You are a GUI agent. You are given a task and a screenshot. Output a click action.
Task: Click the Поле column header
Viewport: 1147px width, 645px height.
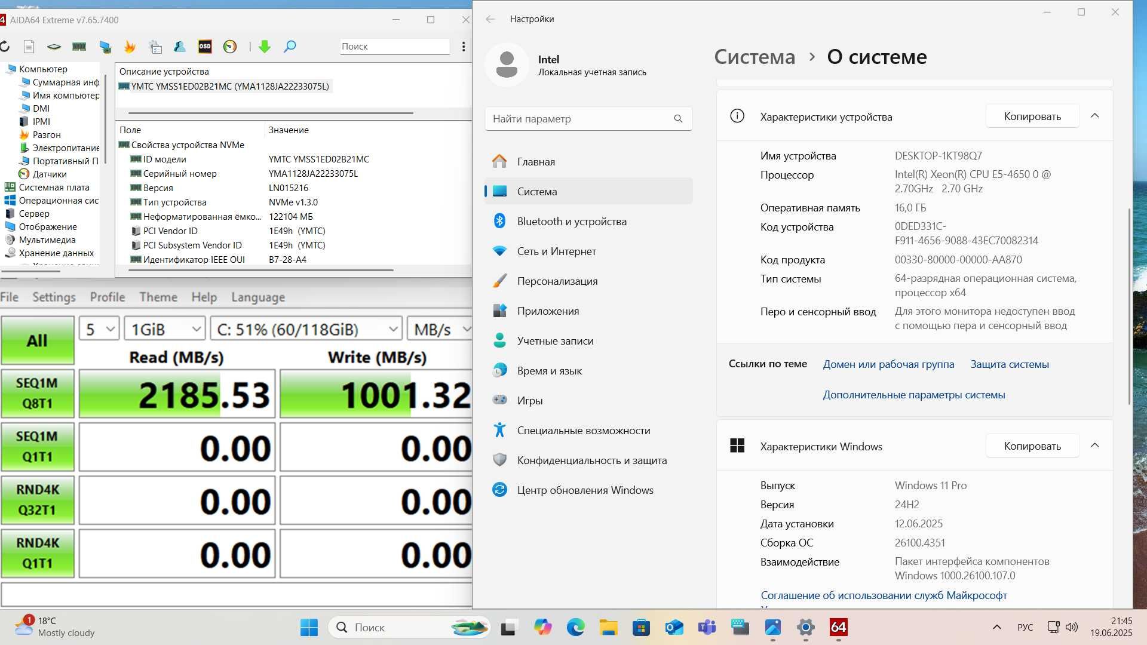130,130
